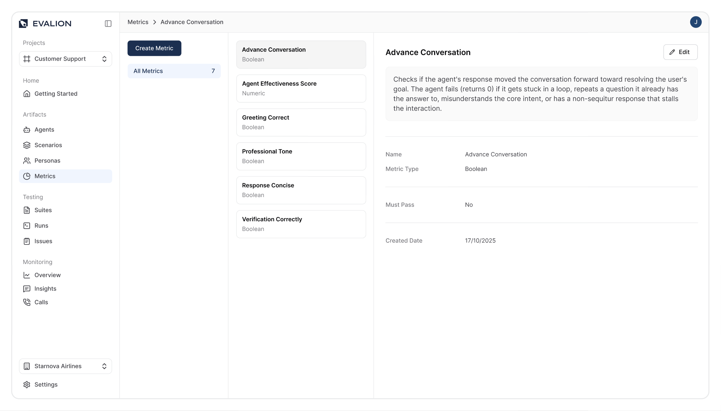Open user avatar J menu
The width and height of the screenshot is (721, 411).
[x=696, y=22]
